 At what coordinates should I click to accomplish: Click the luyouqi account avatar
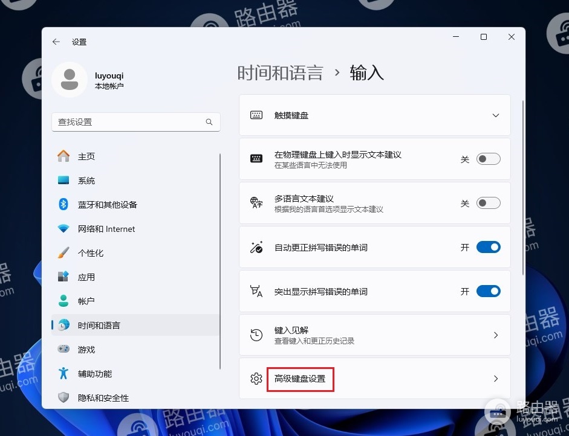tap(70, 79)
